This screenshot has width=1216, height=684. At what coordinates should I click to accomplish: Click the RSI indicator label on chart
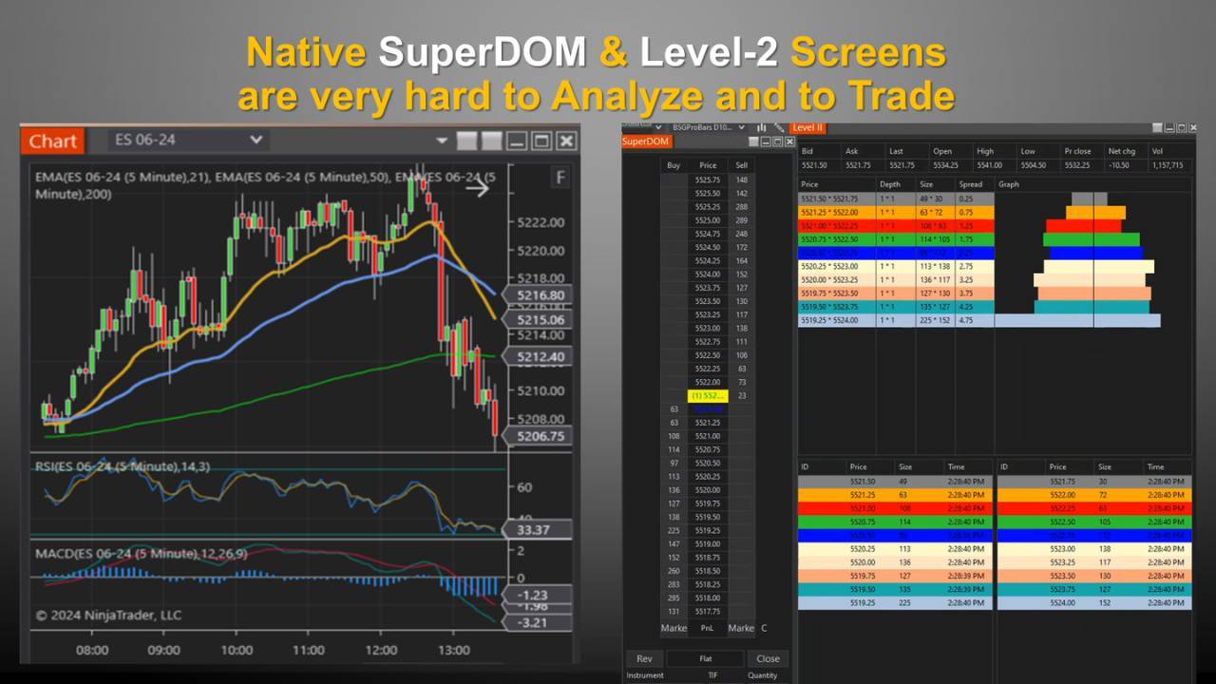pyautogui.click(x=124, y=465)
